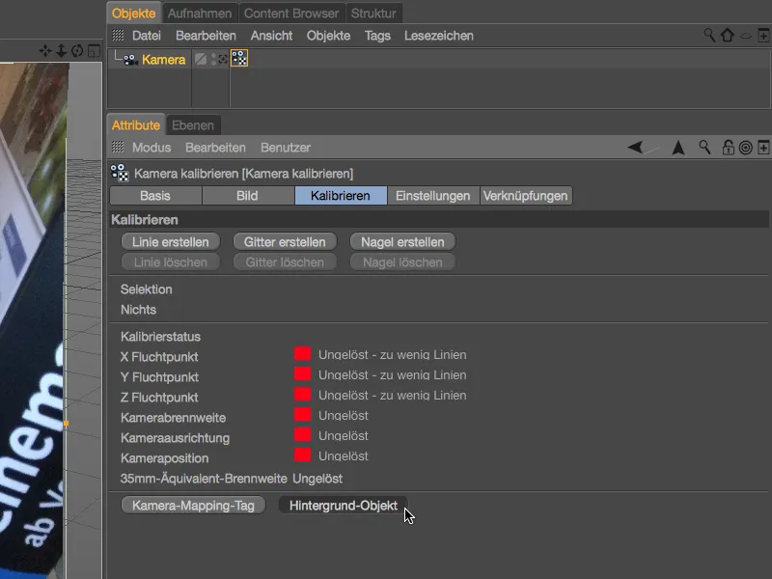Screen dimensions: 772x579
Task: Go back with Attribute Manager left arrow
Action: (635, 148)
